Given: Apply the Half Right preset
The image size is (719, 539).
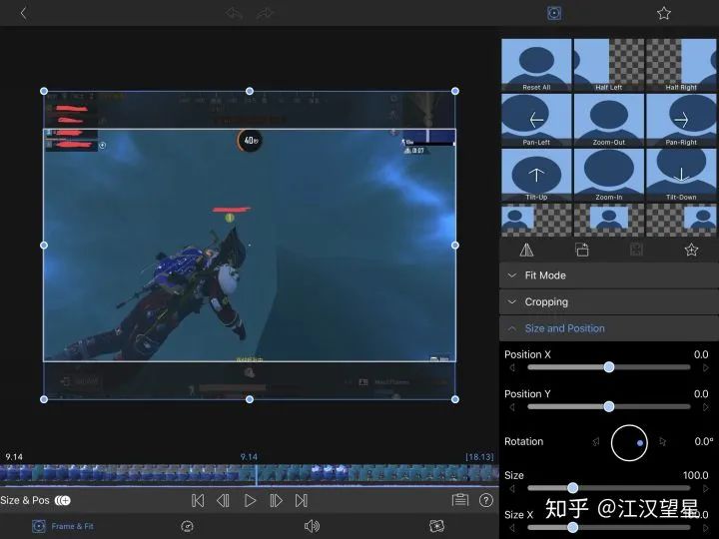Looking at the screenshot, I should pos(681,65).
